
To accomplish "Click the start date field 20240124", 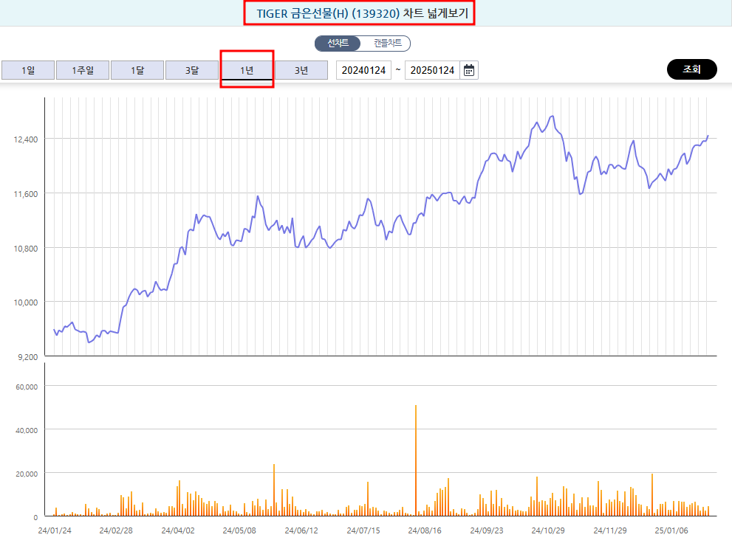I will [x=363, y=70].
